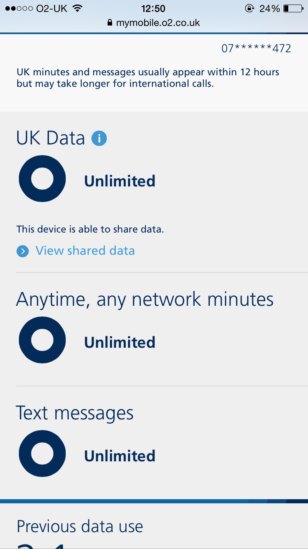Tap the padlock icon in the address bar
The height and width of the screenshot is (549, 308).
(109, 23)
